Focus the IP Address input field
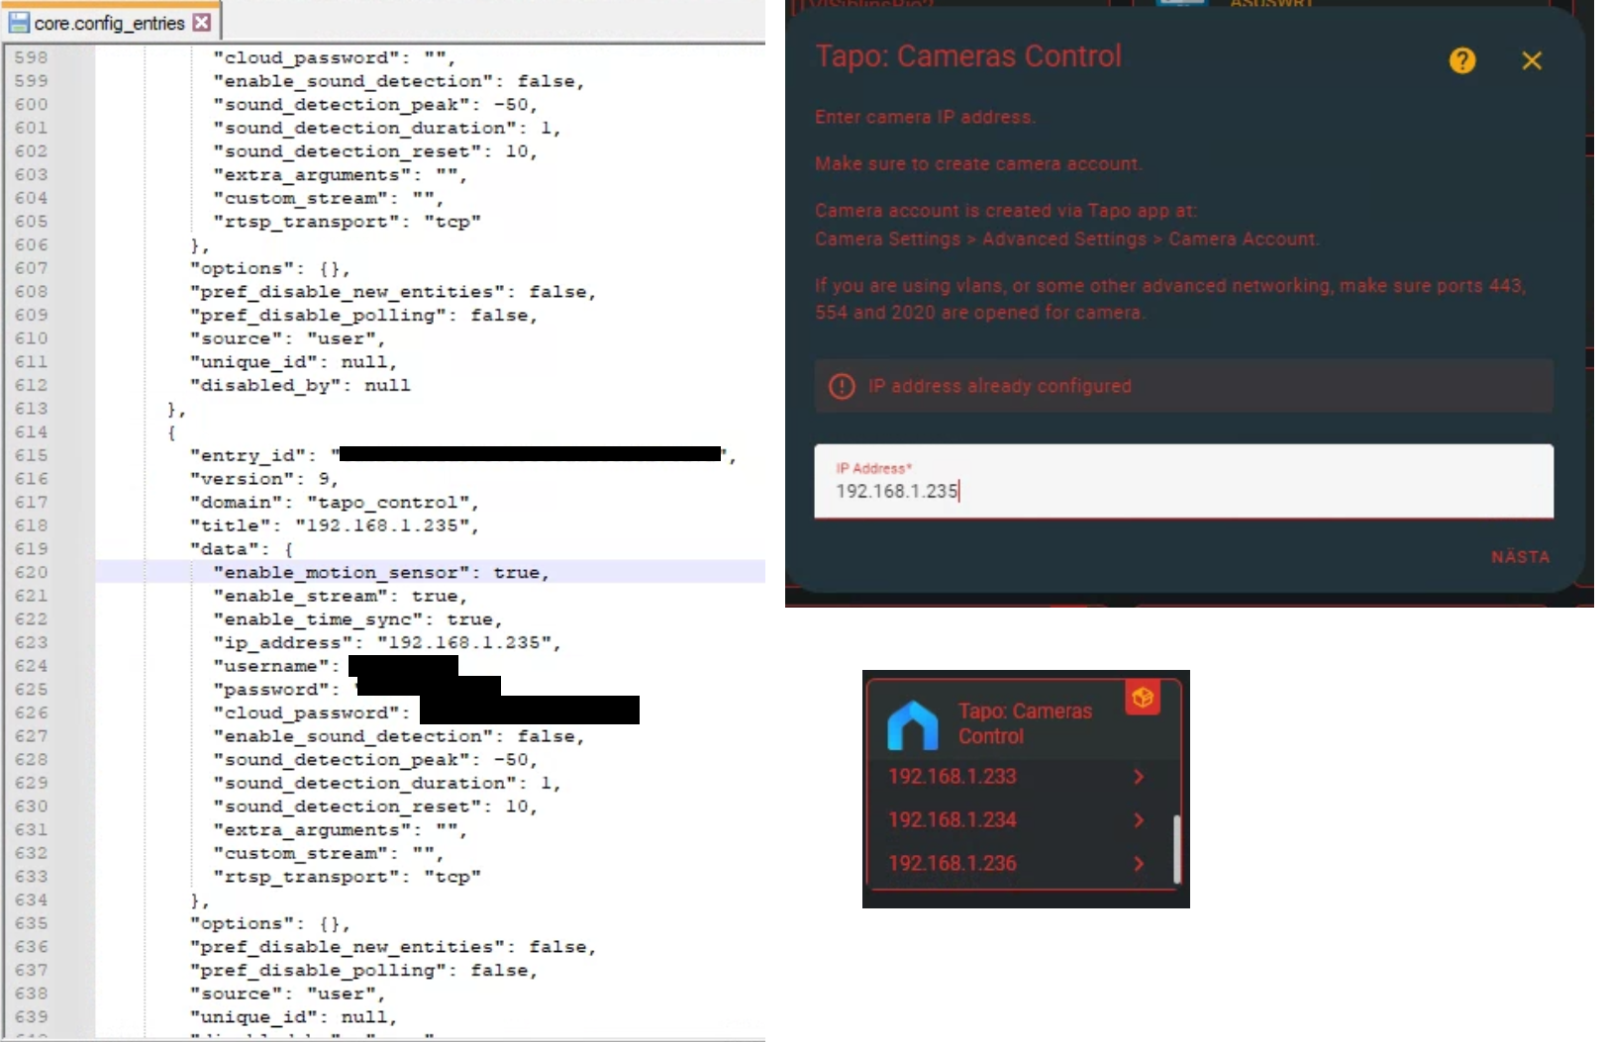The width and height of the screenshot is (1605, 1042). pos(1184,492)
